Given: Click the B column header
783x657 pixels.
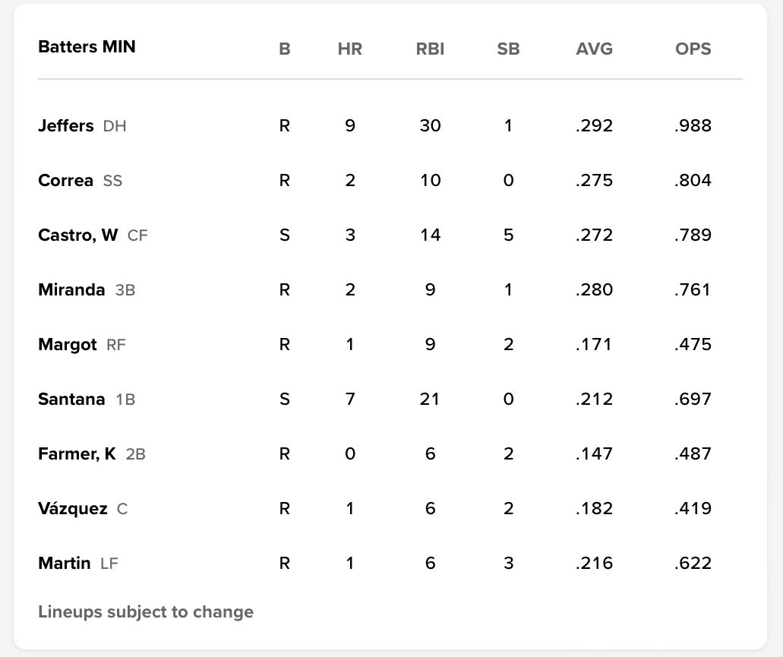Looking at the screenshot, I should pyautogui.click(x=285, y=49).
